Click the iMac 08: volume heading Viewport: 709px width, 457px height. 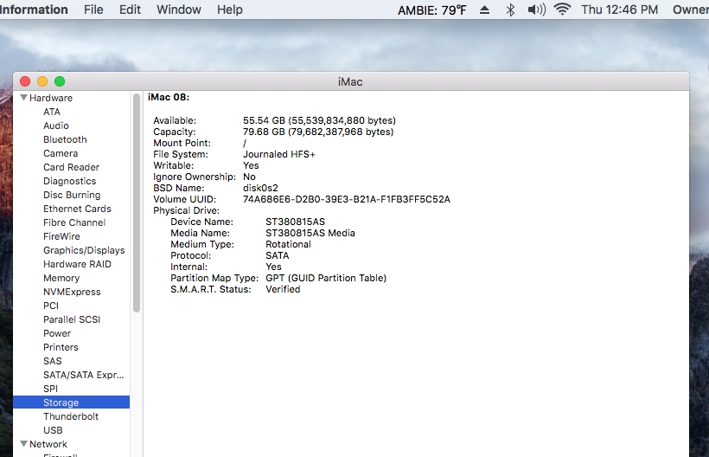click(x=169, y=97)
